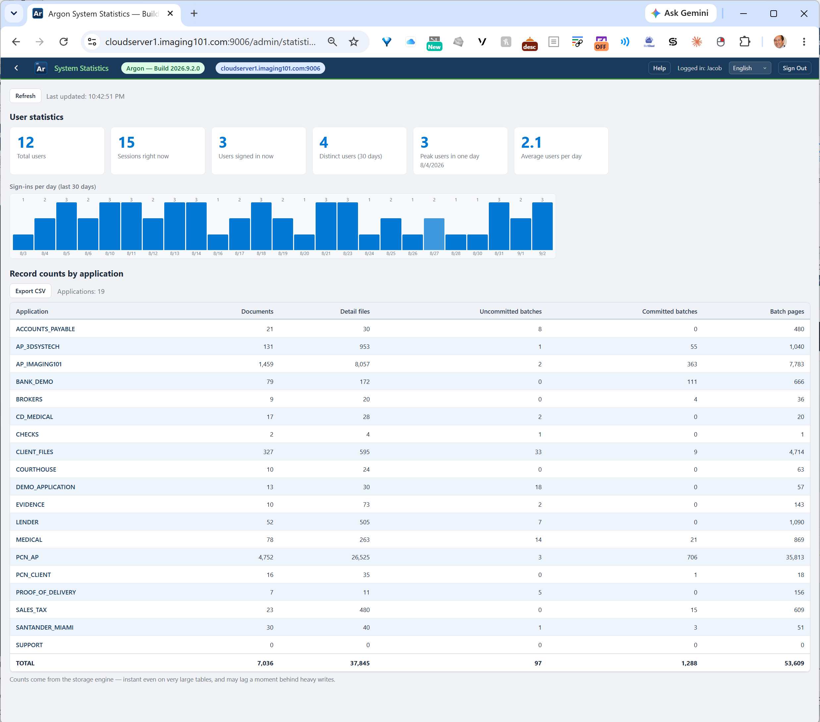The width and height of the screenshot is (820, 722).
Task: Select the SANTANDER_MIAMI row name
Action: click(44, 627)
